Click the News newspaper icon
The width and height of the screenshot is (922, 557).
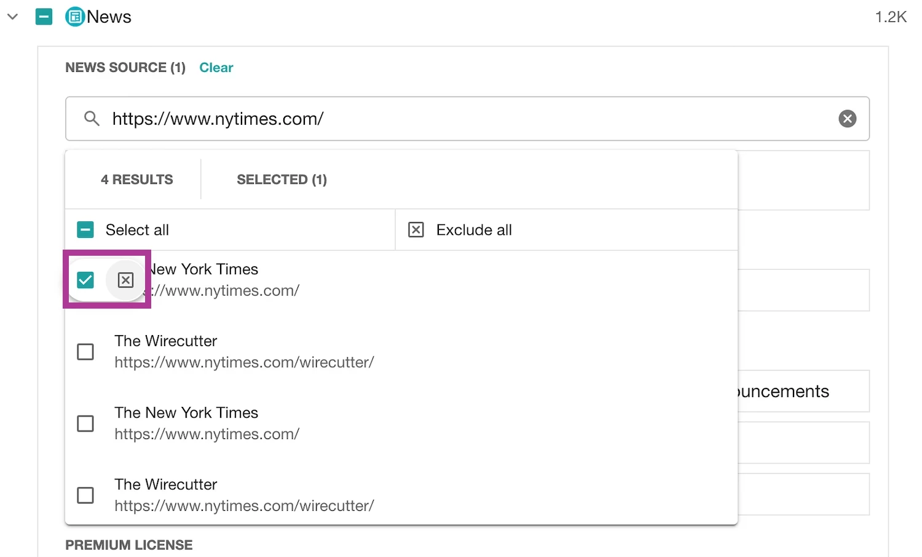[74, 17]
